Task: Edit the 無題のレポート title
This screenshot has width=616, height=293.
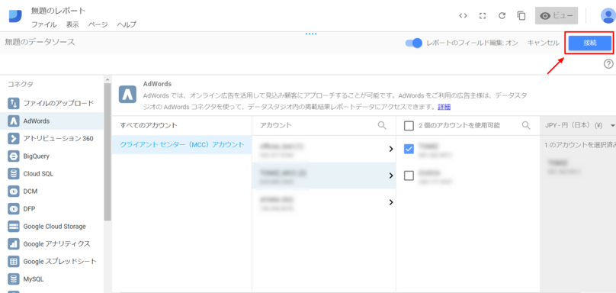Action: 58,11
